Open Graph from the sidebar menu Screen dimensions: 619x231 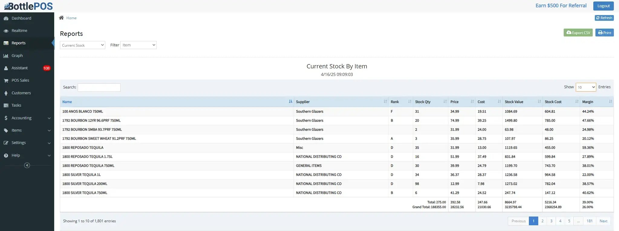pos(17,56)
